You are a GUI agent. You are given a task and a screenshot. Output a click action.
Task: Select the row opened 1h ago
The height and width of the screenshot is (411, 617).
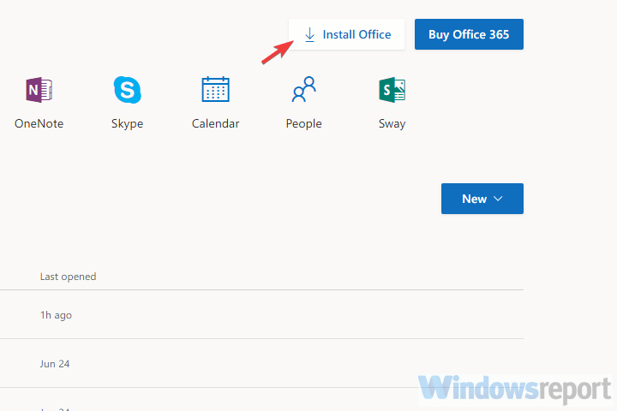tap(261, 314)
